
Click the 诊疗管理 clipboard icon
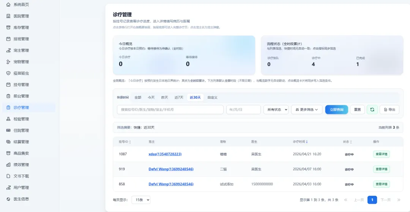tap(8, 108)
